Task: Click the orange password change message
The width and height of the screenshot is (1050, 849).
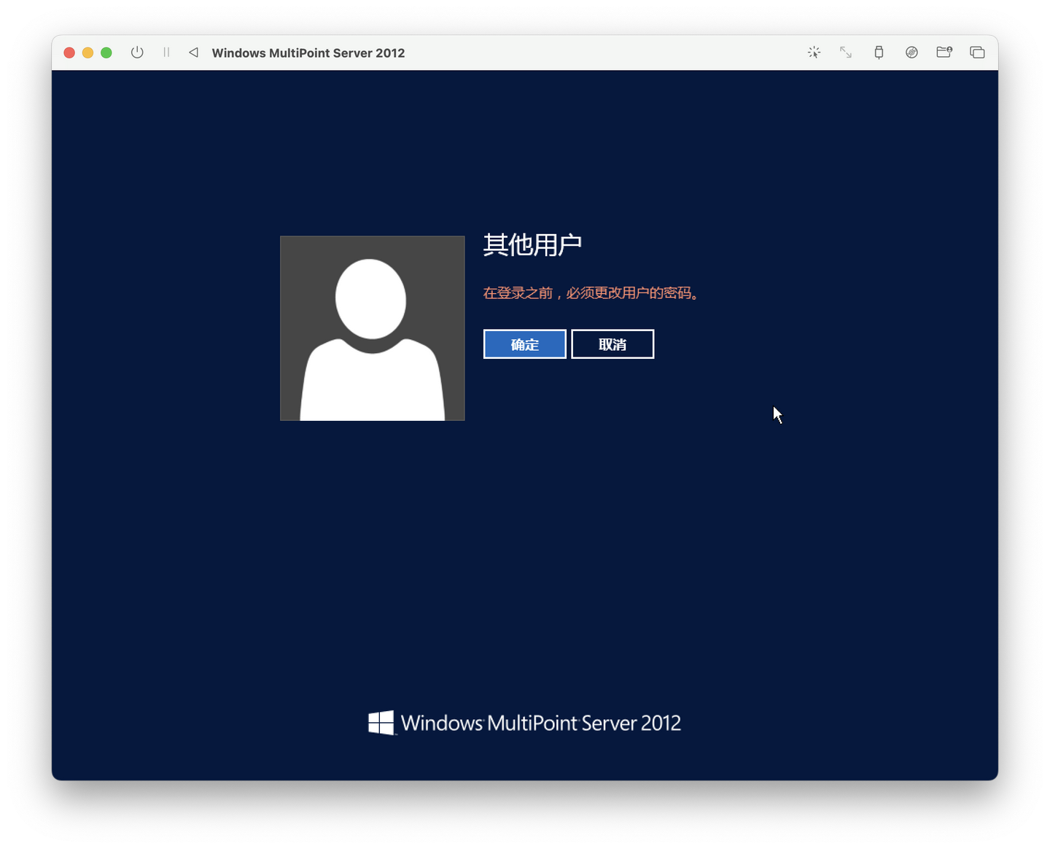Action: click(x=591, y=293)
